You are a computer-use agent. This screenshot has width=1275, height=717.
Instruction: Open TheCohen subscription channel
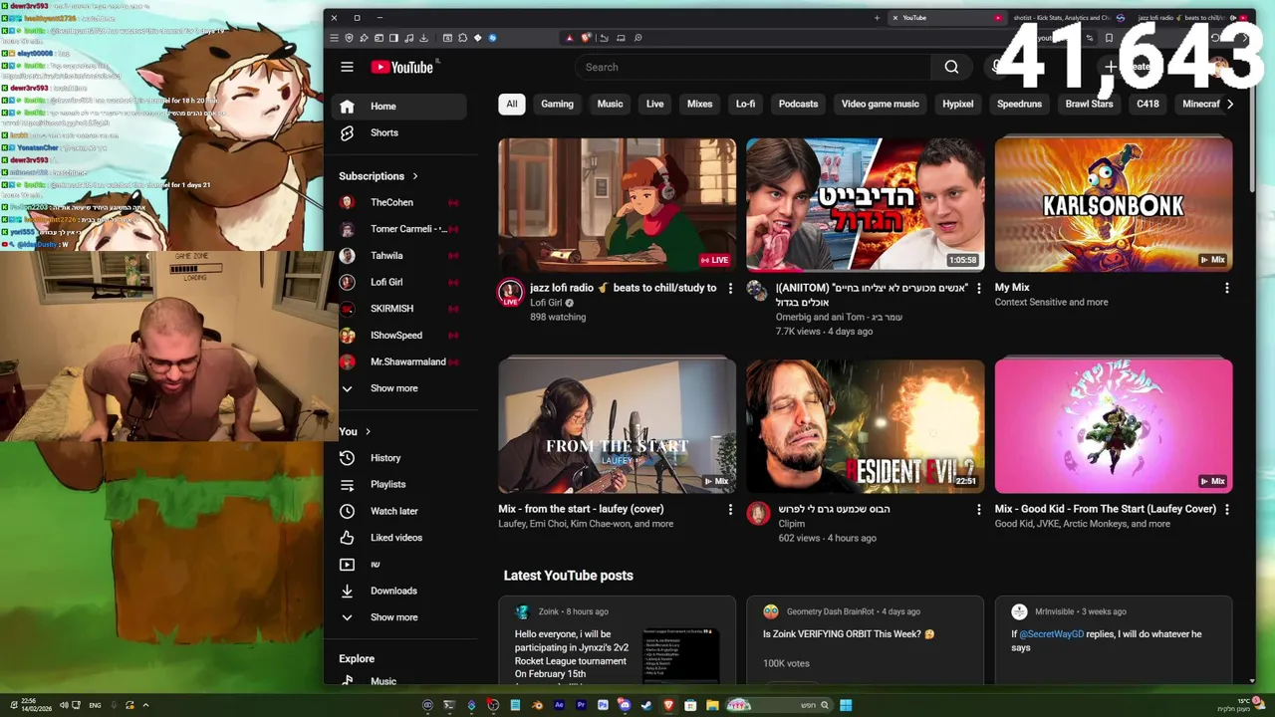point(398,202)
